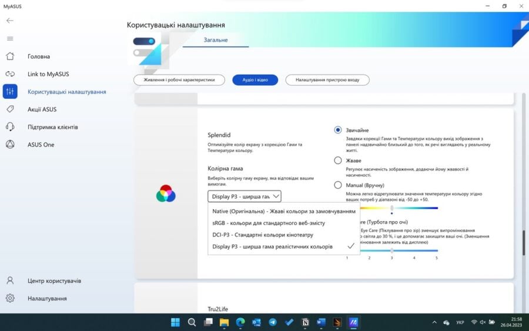Choose Native (Оригінальна) color gamut option
The height and width of the screenshot is (331, 529).
pyautogui.click(x=284, y=211)
